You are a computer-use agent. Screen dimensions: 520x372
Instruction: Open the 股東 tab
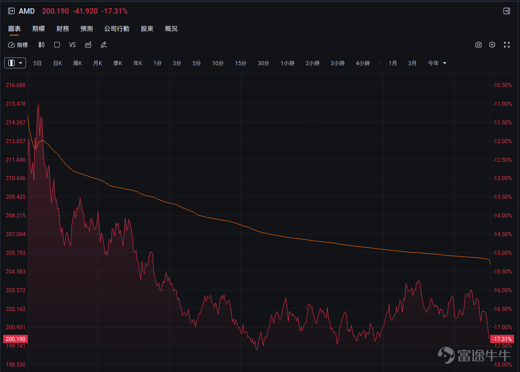(147, 29)
